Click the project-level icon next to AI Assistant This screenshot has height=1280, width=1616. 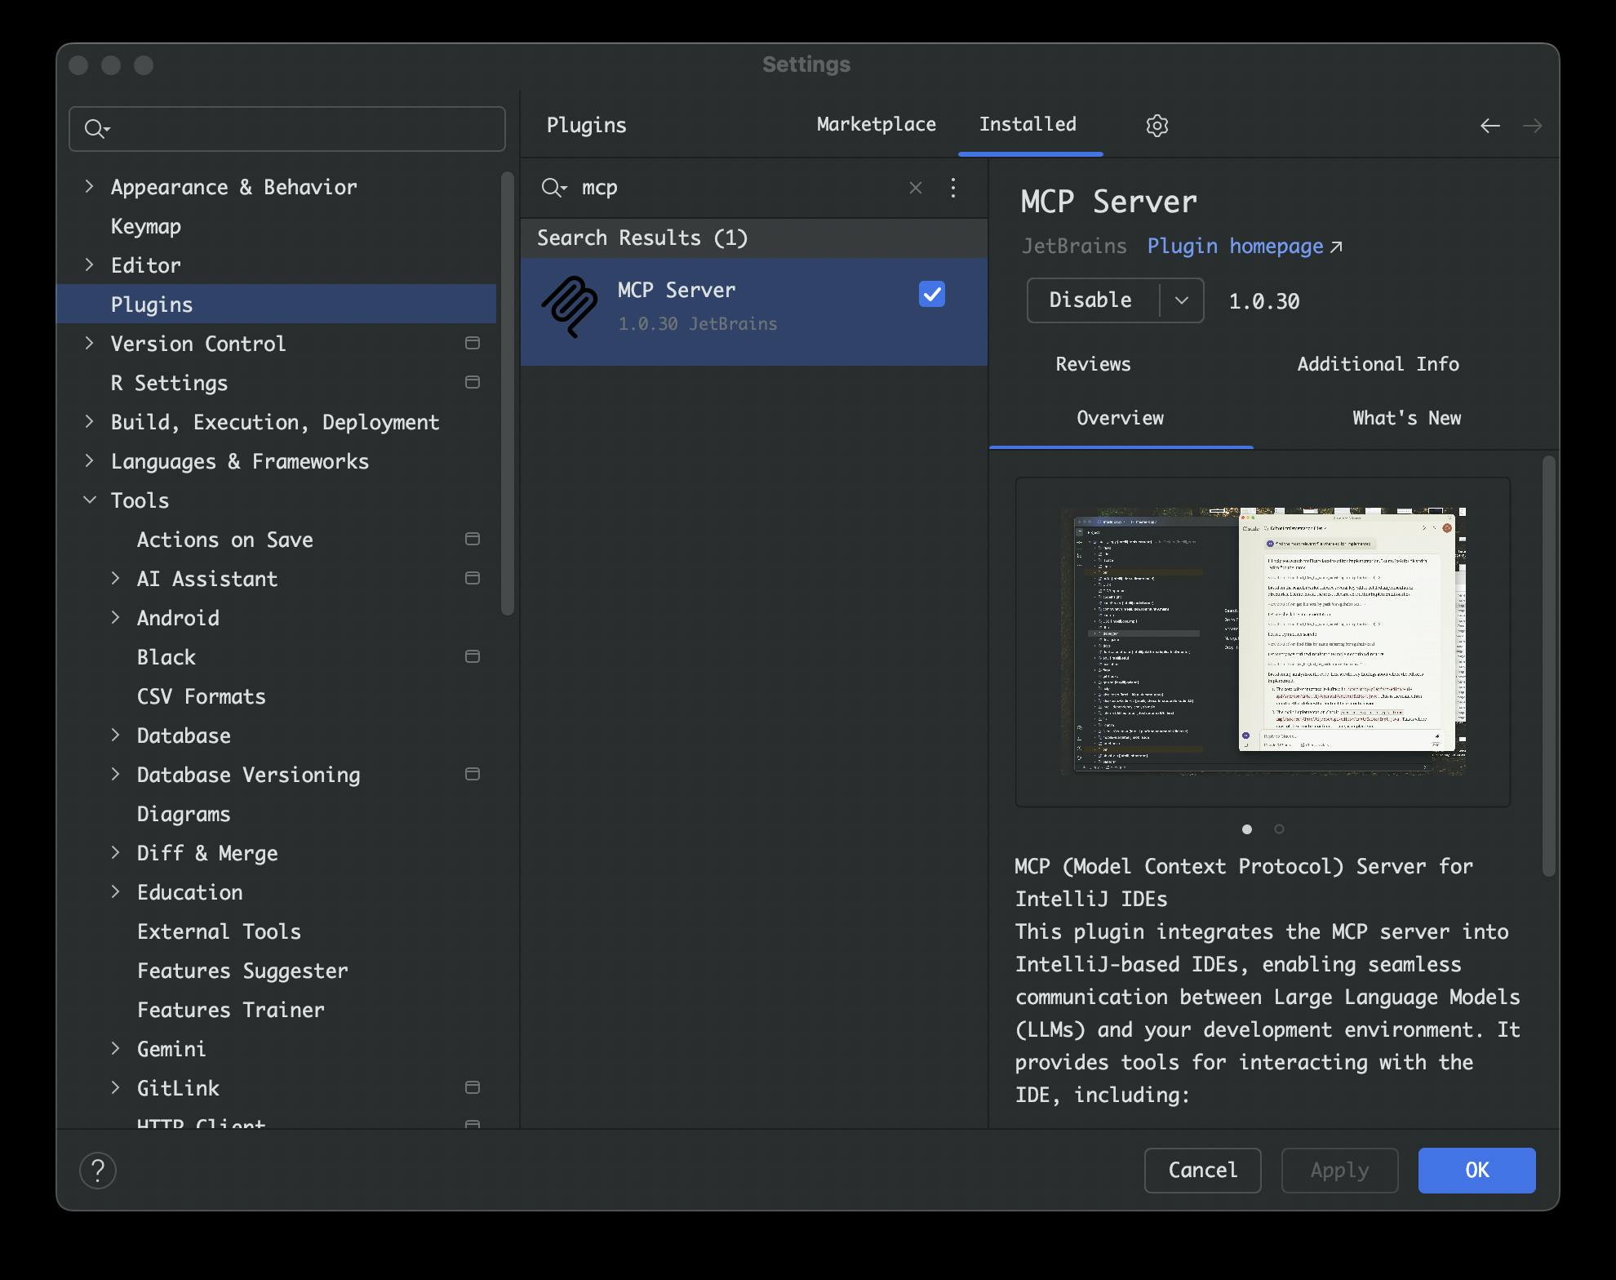(x=472, y=578)
